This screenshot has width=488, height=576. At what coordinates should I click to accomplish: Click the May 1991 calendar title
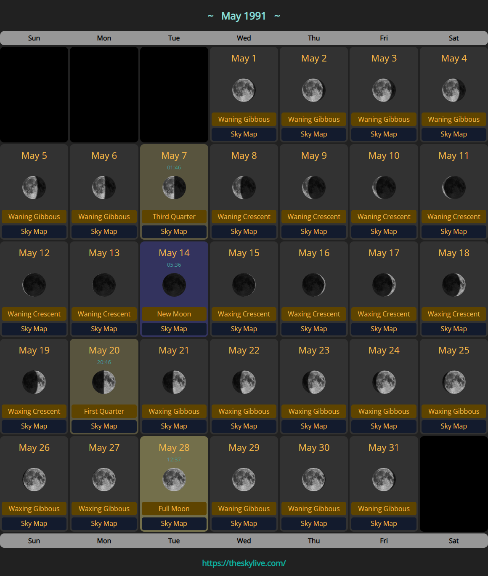244,16
